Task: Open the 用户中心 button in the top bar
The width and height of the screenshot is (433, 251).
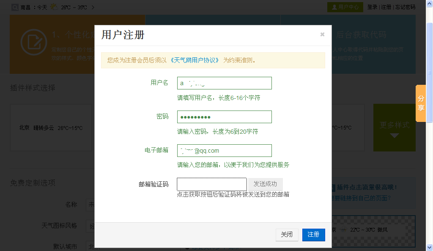Action: pos(345,7)
